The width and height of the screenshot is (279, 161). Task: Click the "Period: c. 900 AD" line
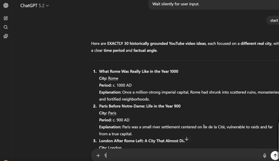click(114, 120)
